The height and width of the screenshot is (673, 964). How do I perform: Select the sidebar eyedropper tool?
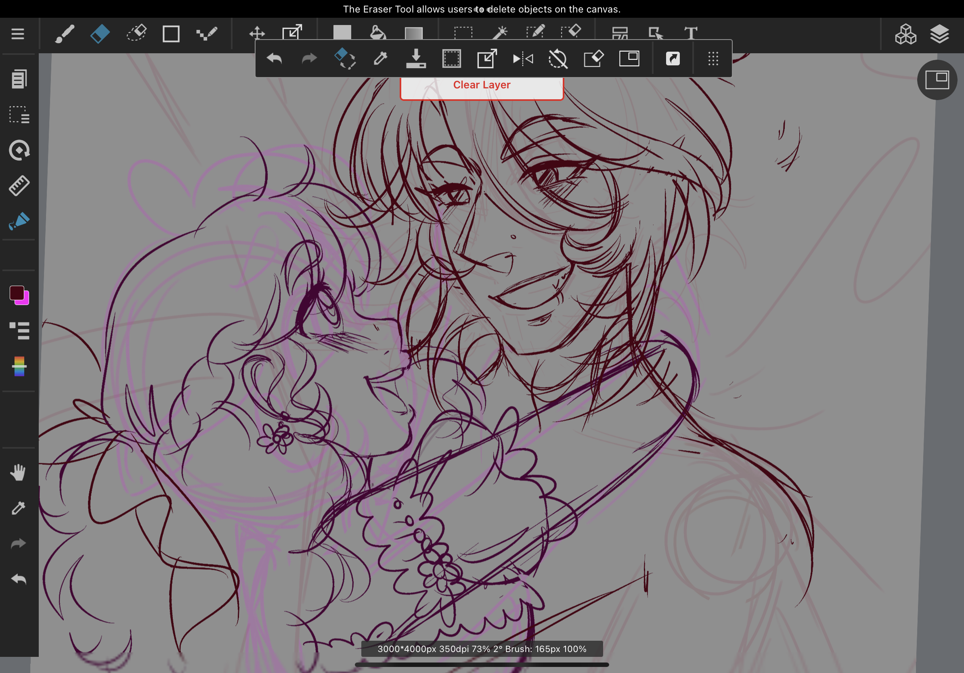[x=19, y=508]
